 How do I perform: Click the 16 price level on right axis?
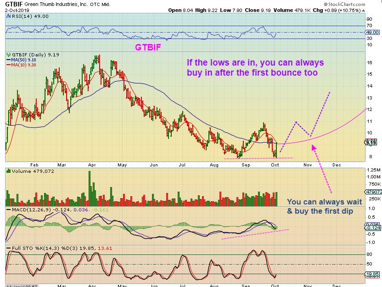point(370,62)
